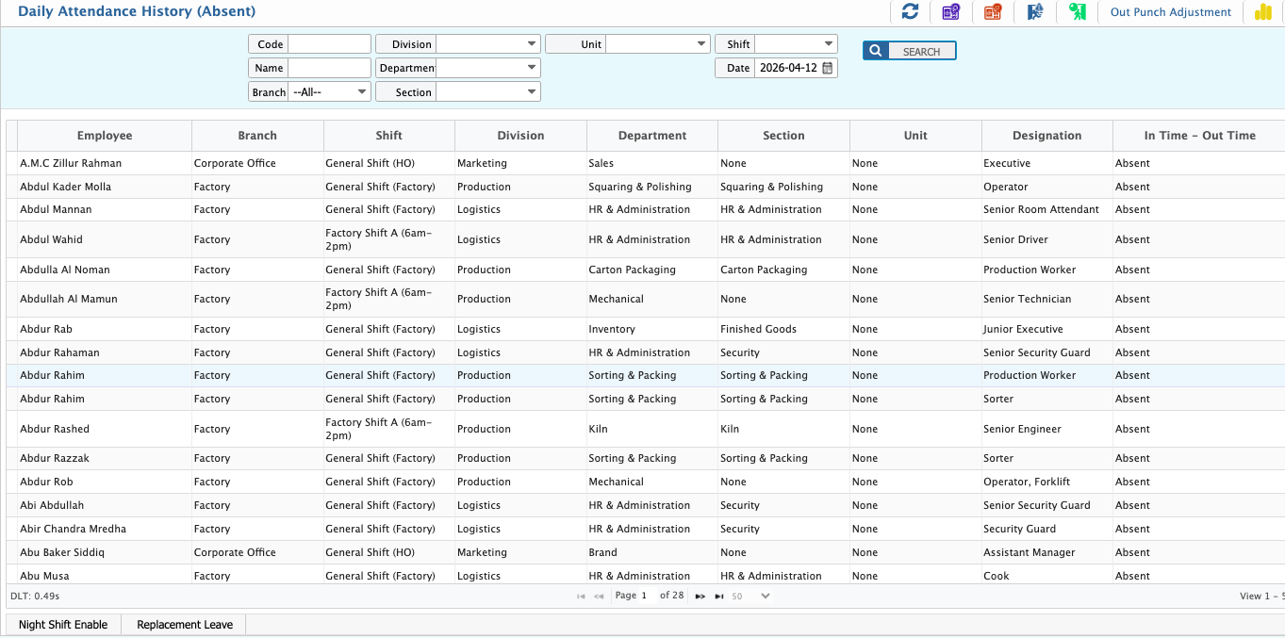
Task: Jump to the last results page
Action: pos(719,597)
